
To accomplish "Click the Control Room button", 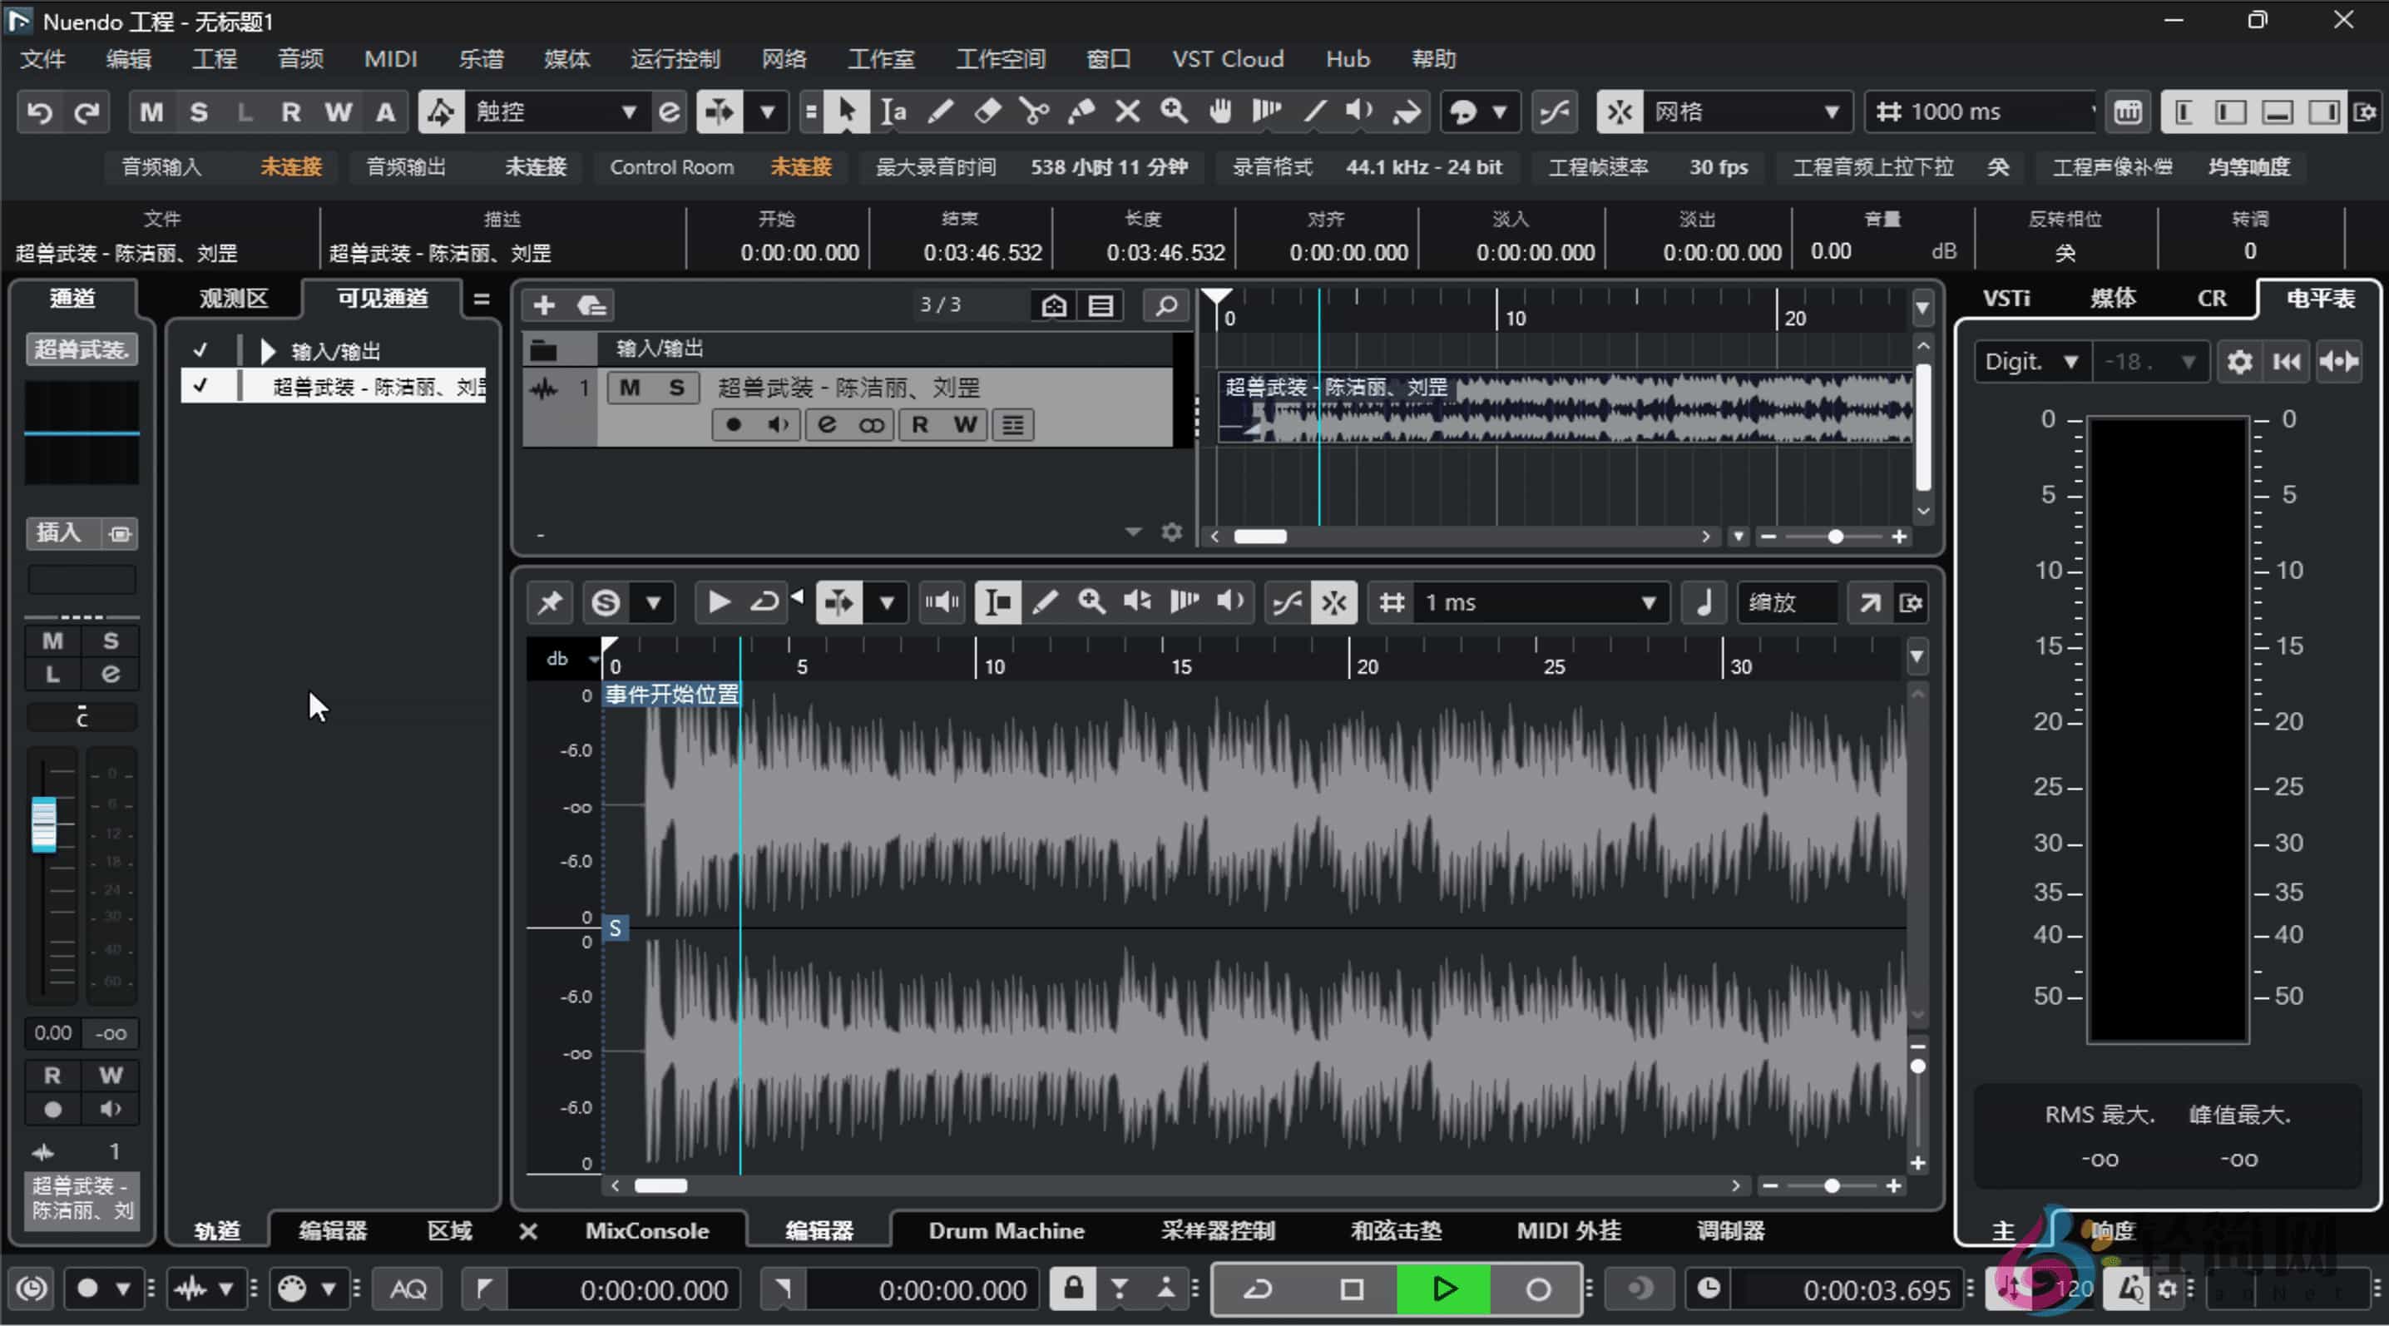I will coord(670,167).
